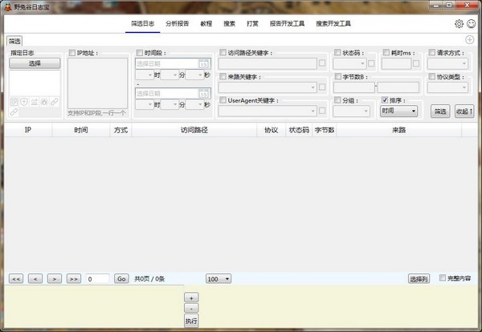Click the chain link icon beside the bug icon

(55, 102)
